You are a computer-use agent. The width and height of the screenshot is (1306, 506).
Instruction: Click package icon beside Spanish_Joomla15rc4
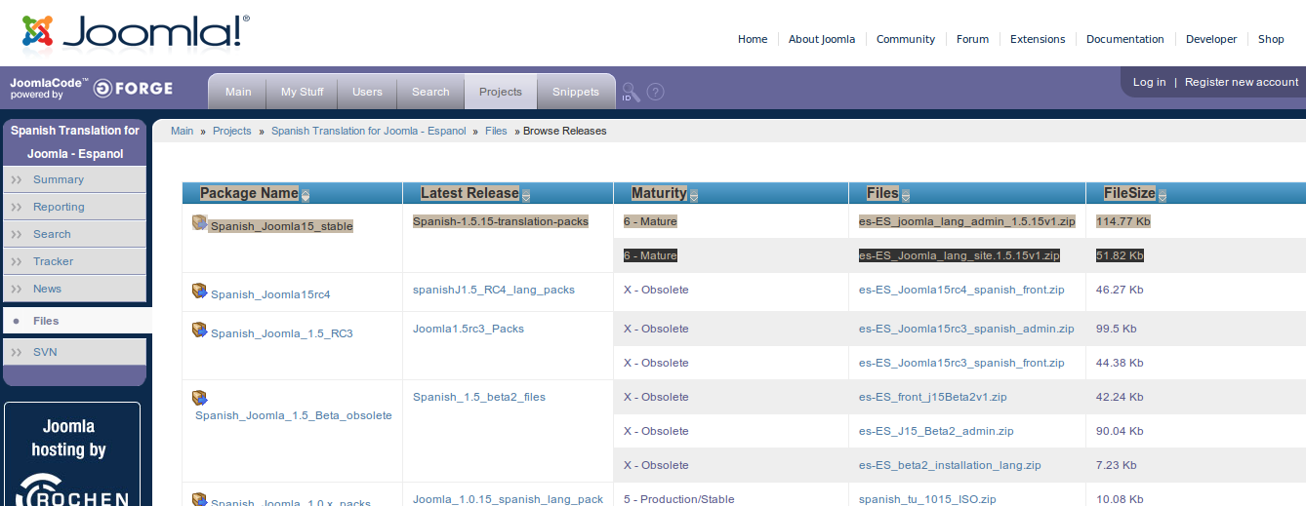coord(200,291)
